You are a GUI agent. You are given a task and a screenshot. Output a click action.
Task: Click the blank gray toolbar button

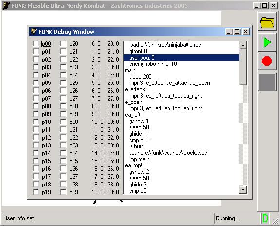[267, 82]
